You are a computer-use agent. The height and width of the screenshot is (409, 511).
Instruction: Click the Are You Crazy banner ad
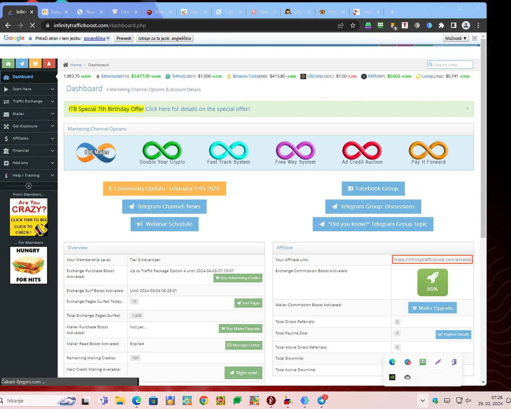pos(29,217)
